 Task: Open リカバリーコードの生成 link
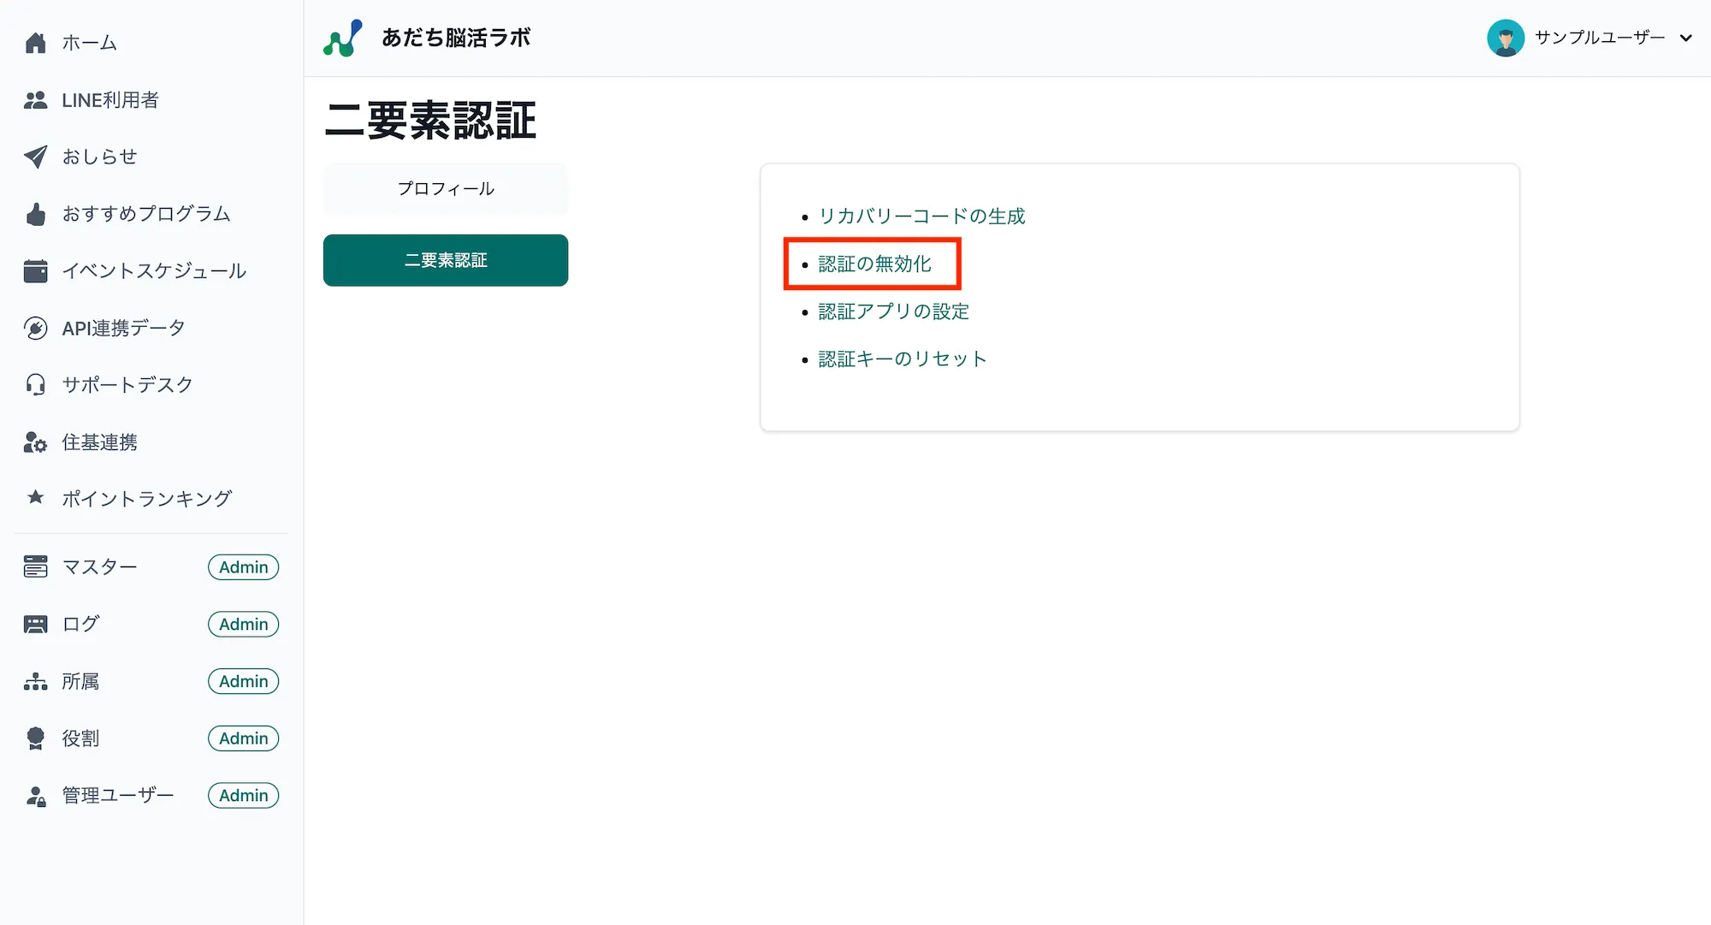[x=921, y=216]
